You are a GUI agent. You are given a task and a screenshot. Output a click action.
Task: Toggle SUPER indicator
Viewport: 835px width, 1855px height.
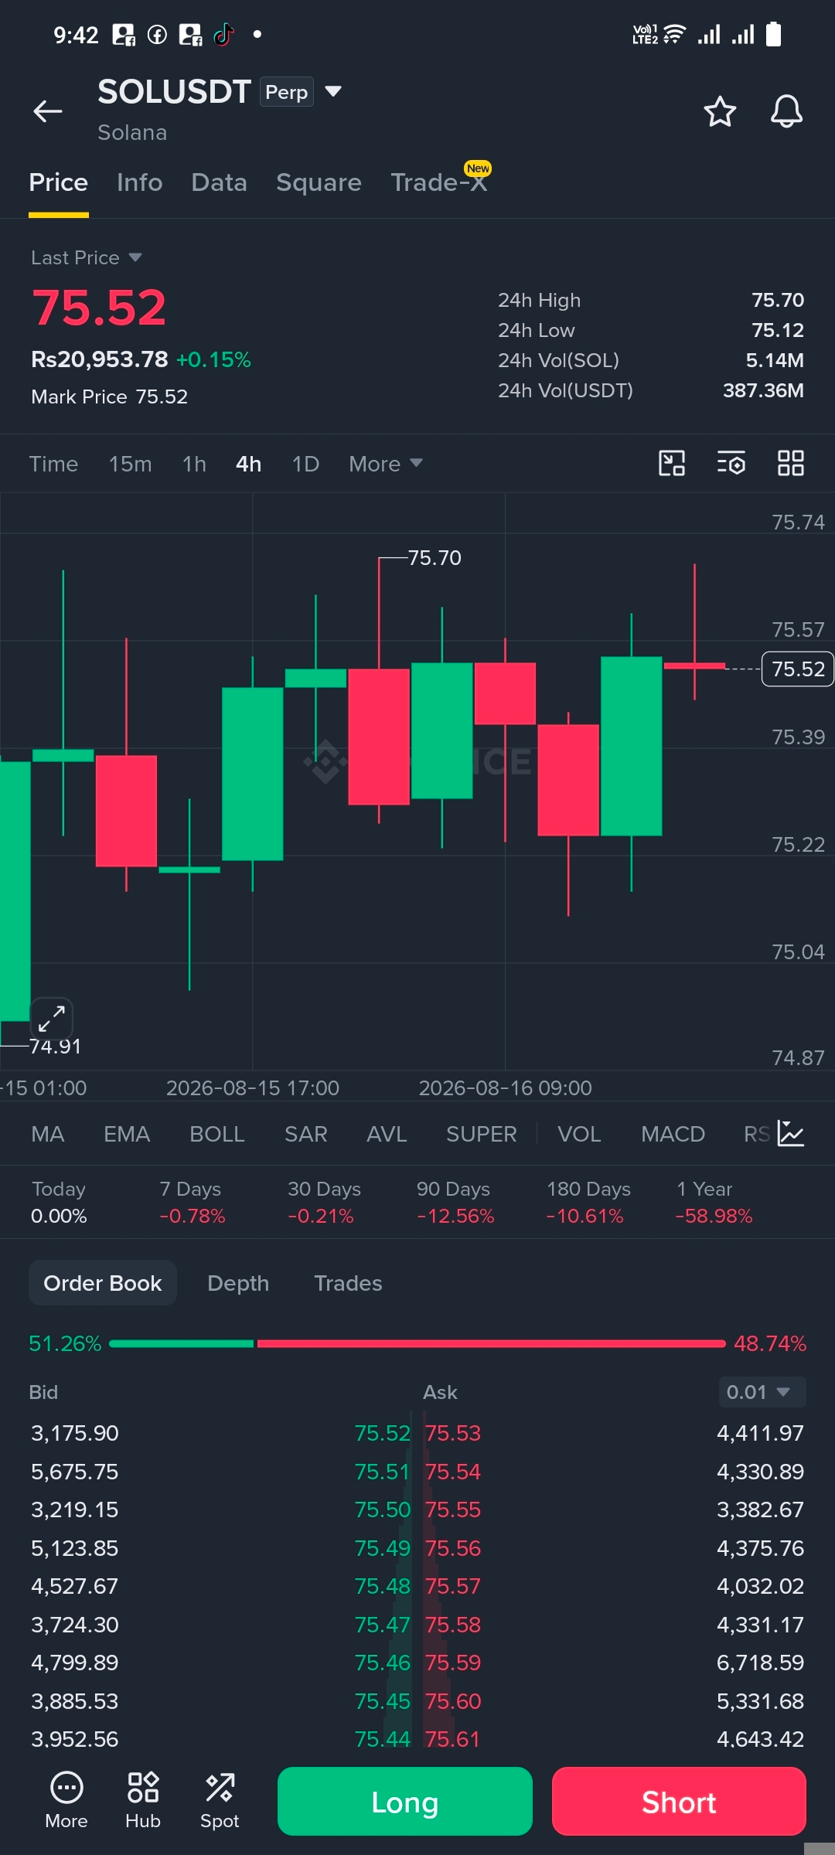[x=481, y=1134]
